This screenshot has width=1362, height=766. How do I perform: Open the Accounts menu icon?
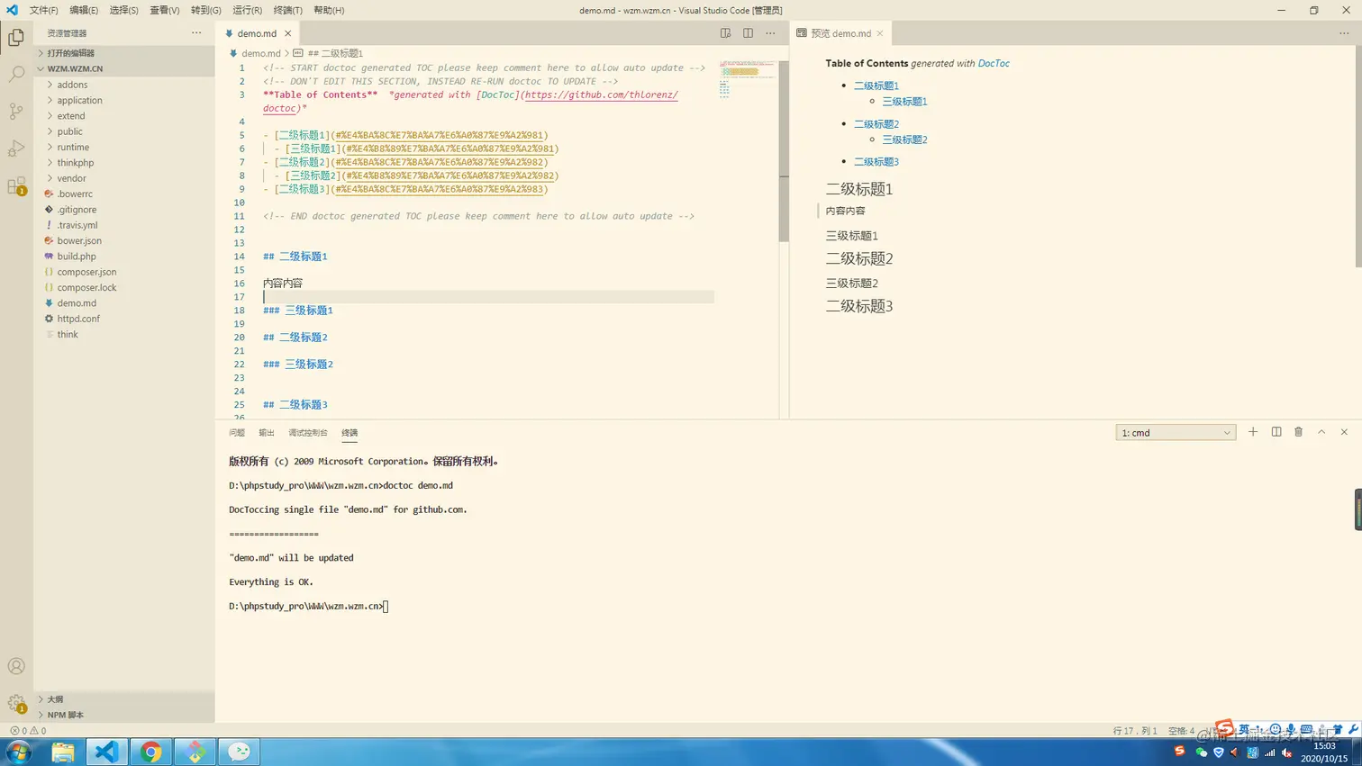click(16, 666)
